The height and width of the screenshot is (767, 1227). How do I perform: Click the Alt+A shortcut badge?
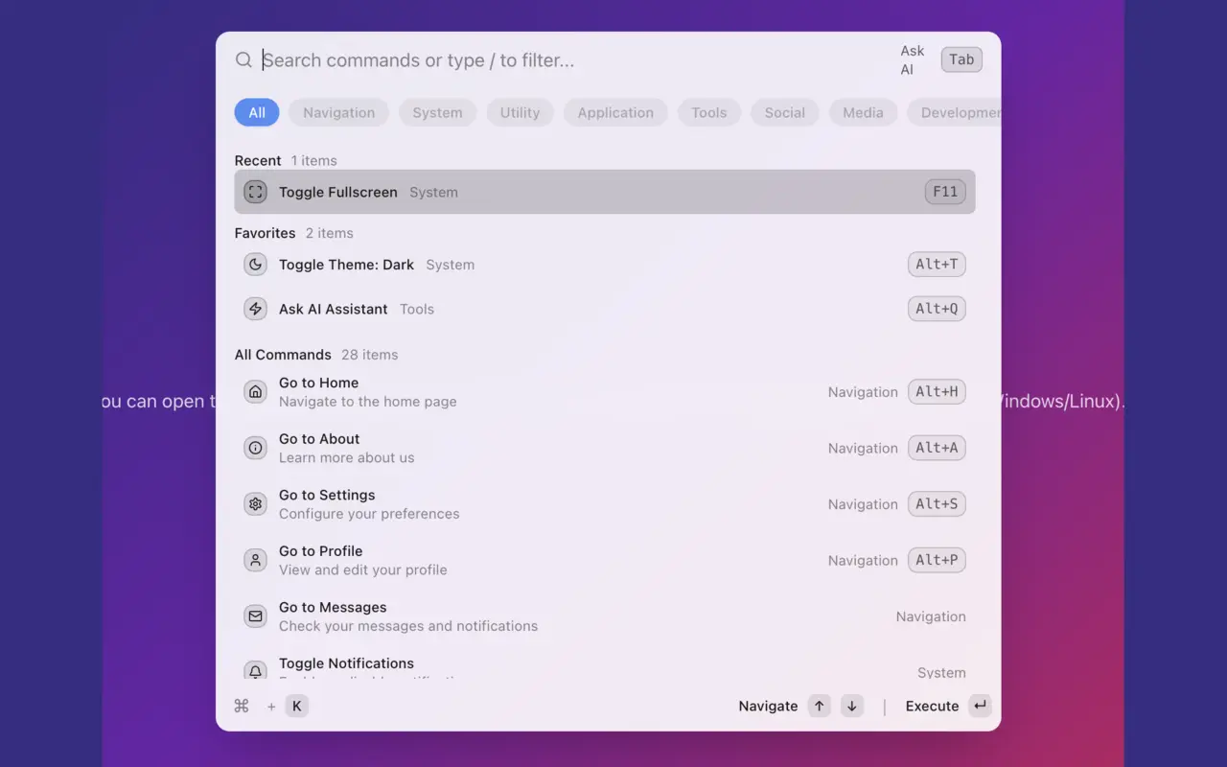click(x=937, y=448)
